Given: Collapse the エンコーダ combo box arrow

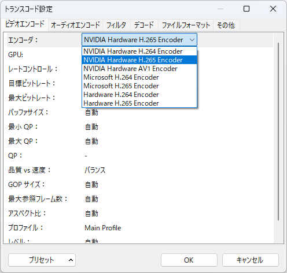Looking at the screenshot, I should pos(192,40).
